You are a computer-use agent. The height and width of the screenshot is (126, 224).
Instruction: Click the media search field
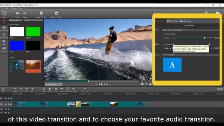[34, 20]
